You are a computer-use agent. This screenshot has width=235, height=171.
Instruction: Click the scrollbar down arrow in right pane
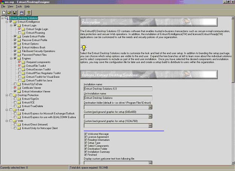click(233, 163)
